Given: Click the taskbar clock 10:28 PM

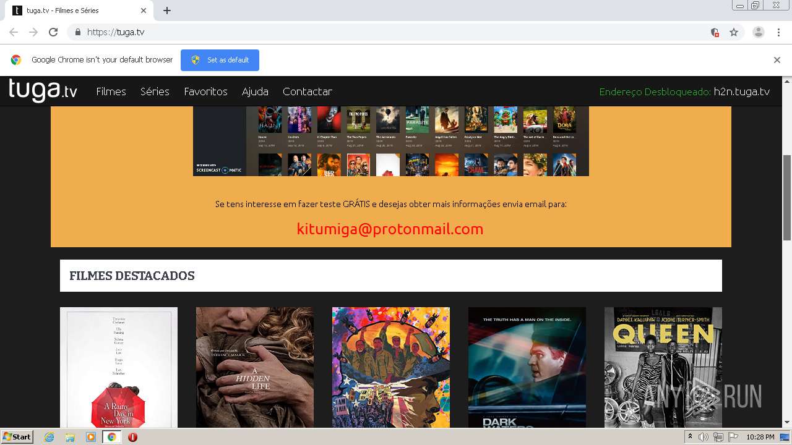Looking at the screenshot, I should (760, 437).
